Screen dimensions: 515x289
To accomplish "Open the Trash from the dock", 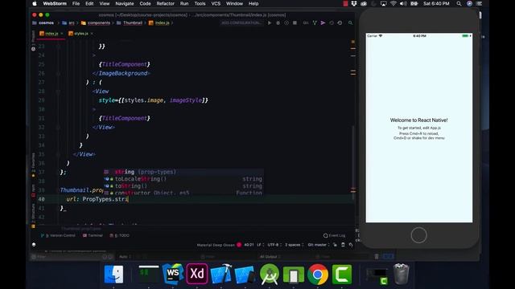I will pos(401,274).
